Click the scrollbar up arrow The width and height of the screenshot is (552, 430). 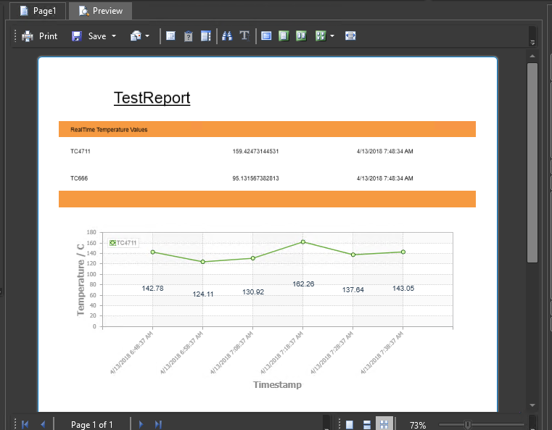click(532, 57)
